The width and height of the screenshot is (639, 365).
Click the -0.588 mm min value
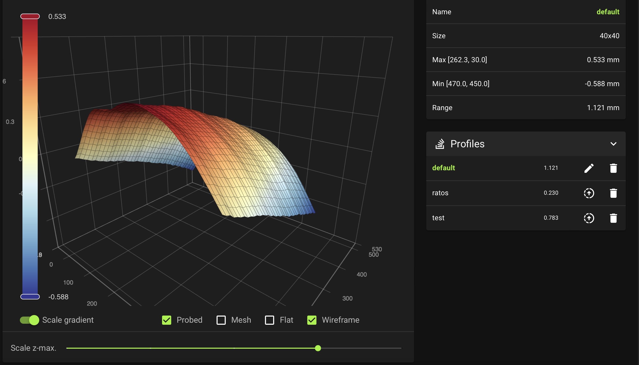(602, 84)
